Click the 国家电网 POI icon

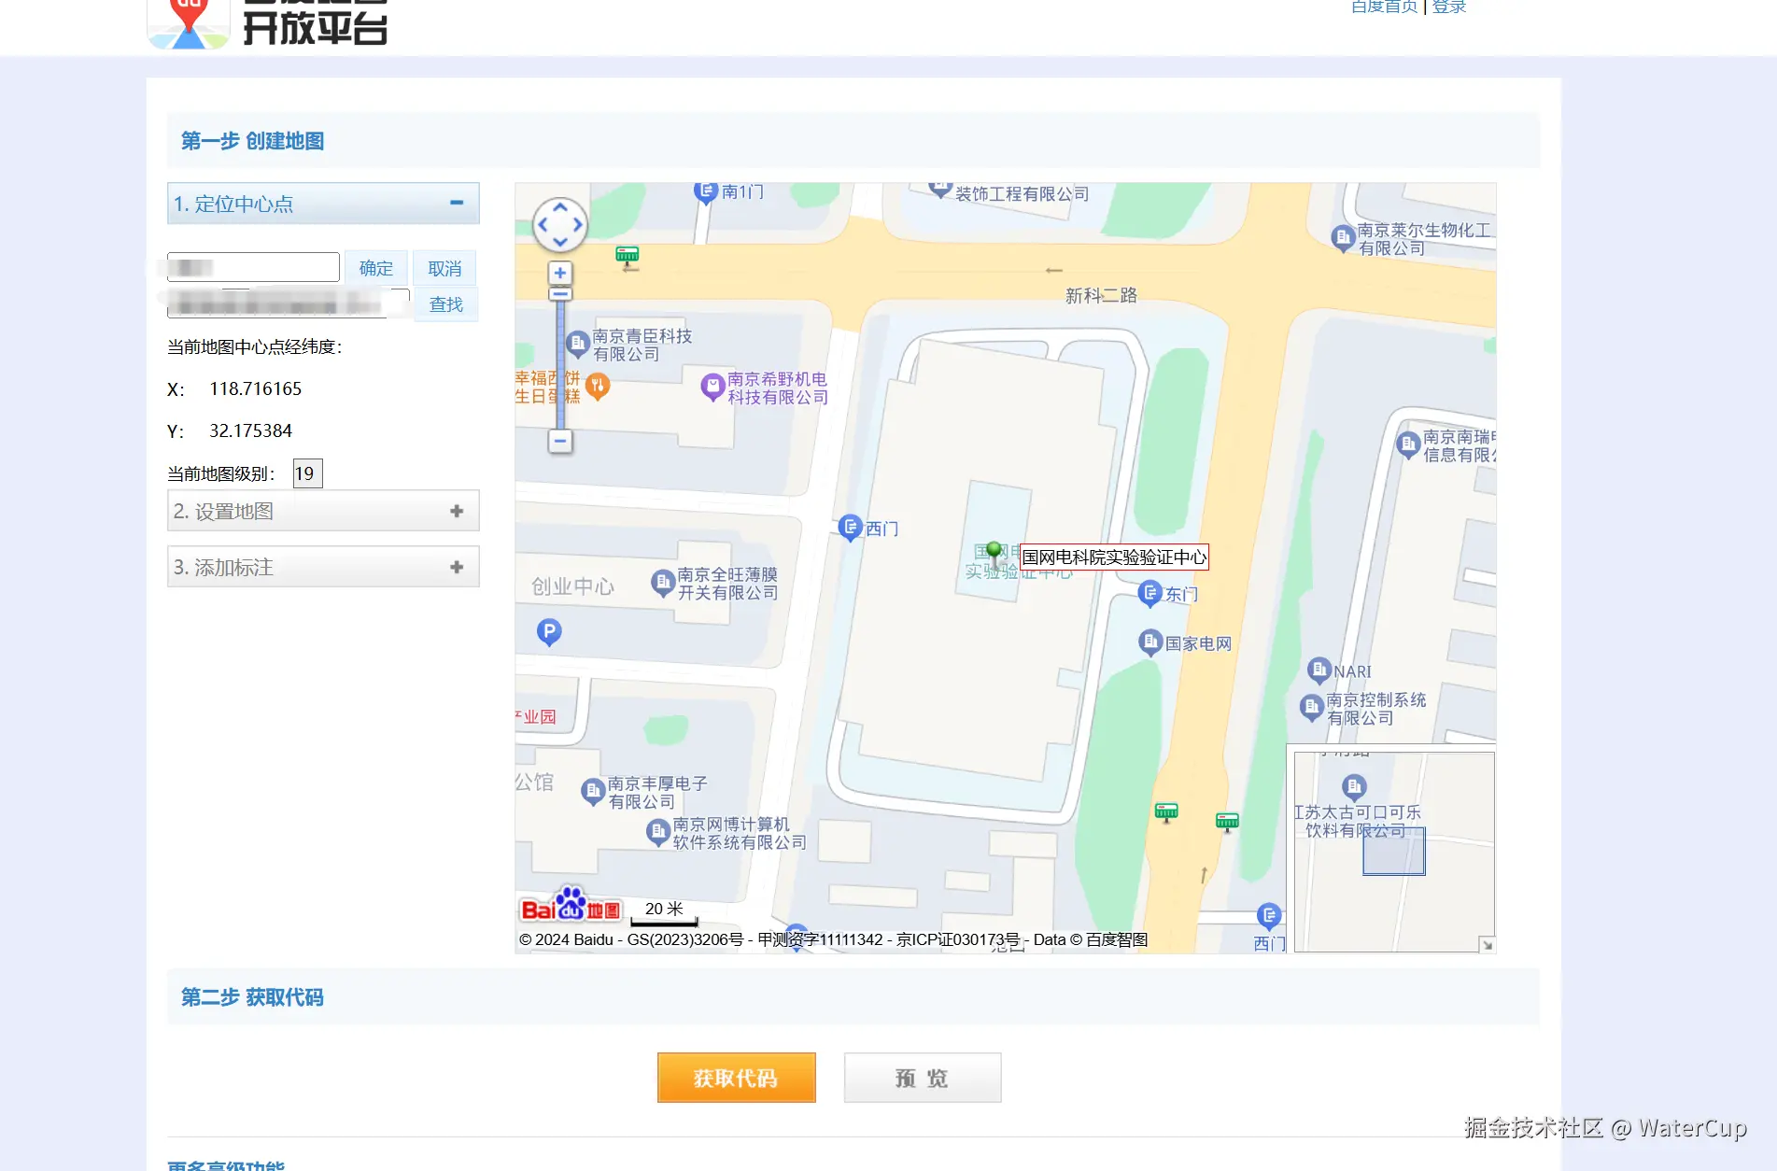point(1150,642)
